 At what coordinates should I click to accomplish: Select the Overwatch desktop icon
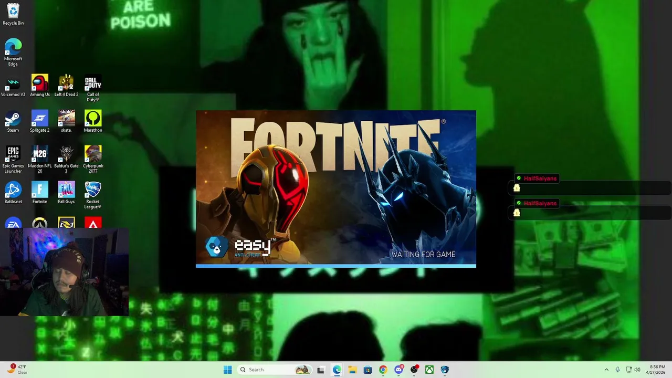pyautogui.click(x=40, y=223)
